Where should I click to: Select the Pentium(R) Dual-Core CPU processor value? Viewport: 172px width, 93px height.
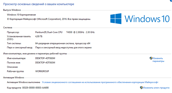(65, 32)
